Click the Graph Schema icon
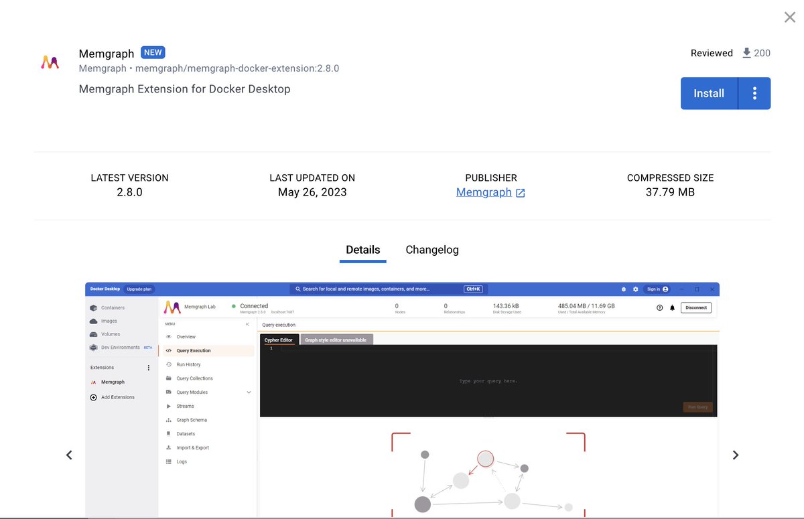The height and width of the screenshot is (519, 804). (169, 420)
